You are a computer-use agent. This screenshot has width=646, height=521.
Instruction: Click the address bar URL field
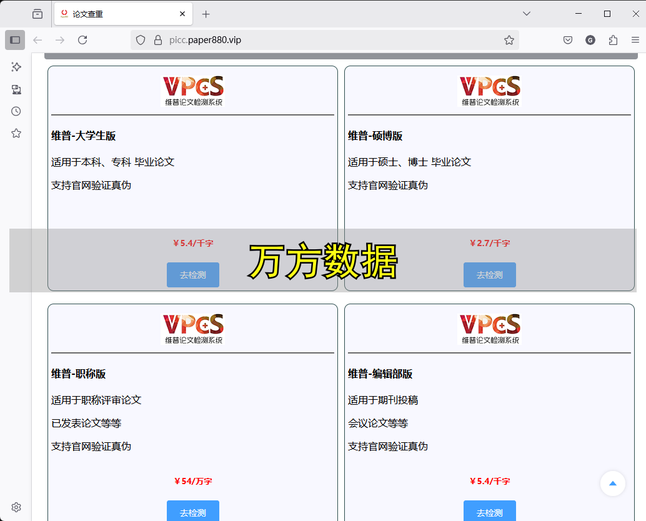(x=325, y=40)
